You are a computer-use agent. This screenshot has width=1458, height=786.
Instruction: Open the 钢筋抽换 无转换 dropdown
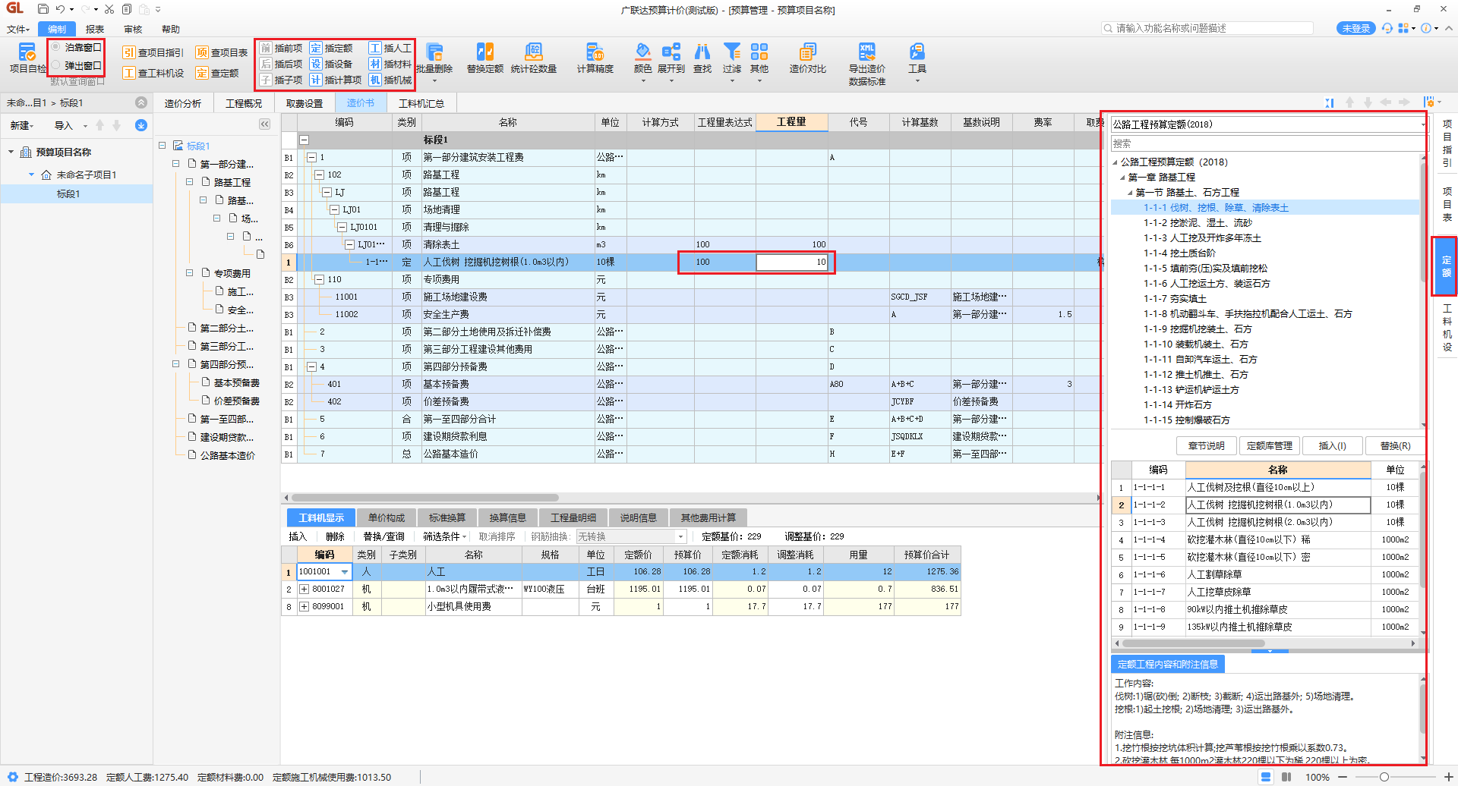point(680,537)
